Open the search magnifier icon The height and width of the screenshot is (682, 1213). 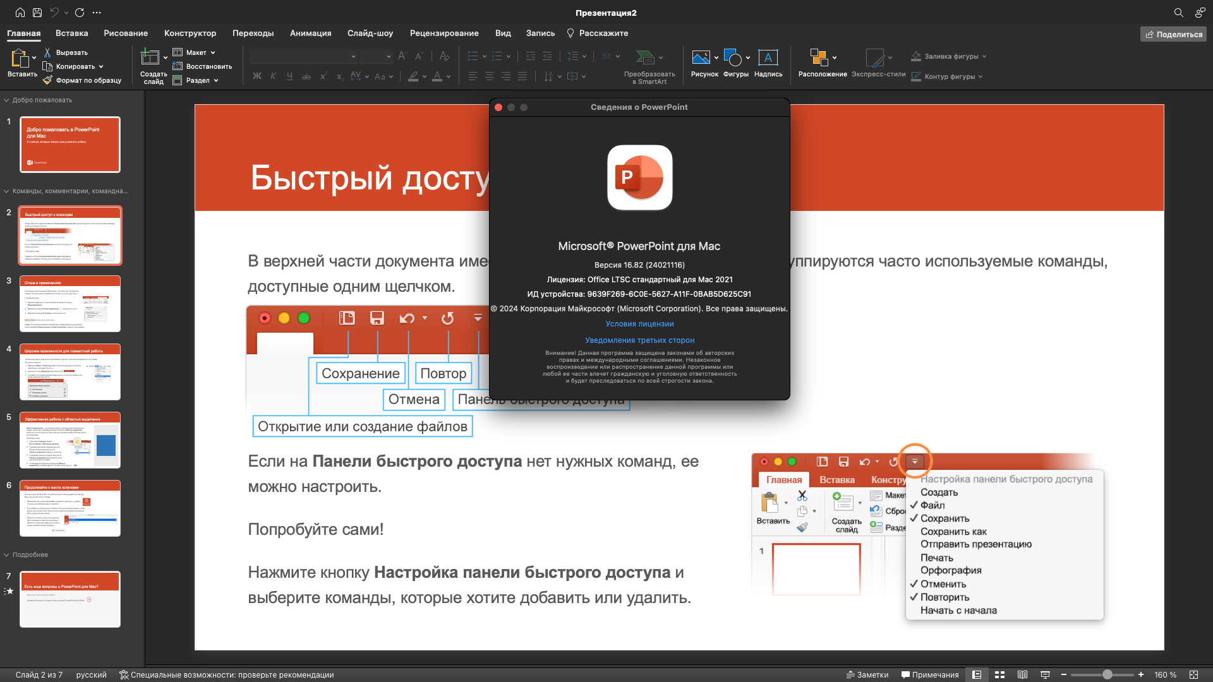coord(1178,13)
